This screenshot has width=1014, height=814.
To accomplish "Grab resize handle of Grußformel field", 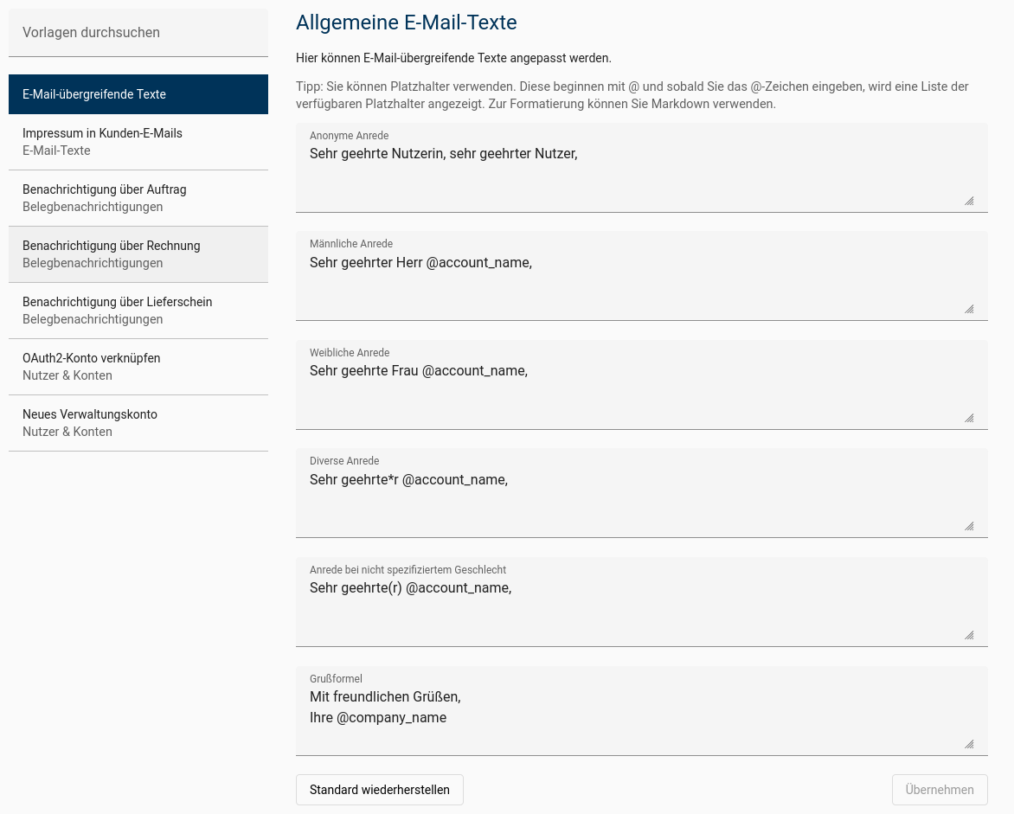I will pos(969,744).
